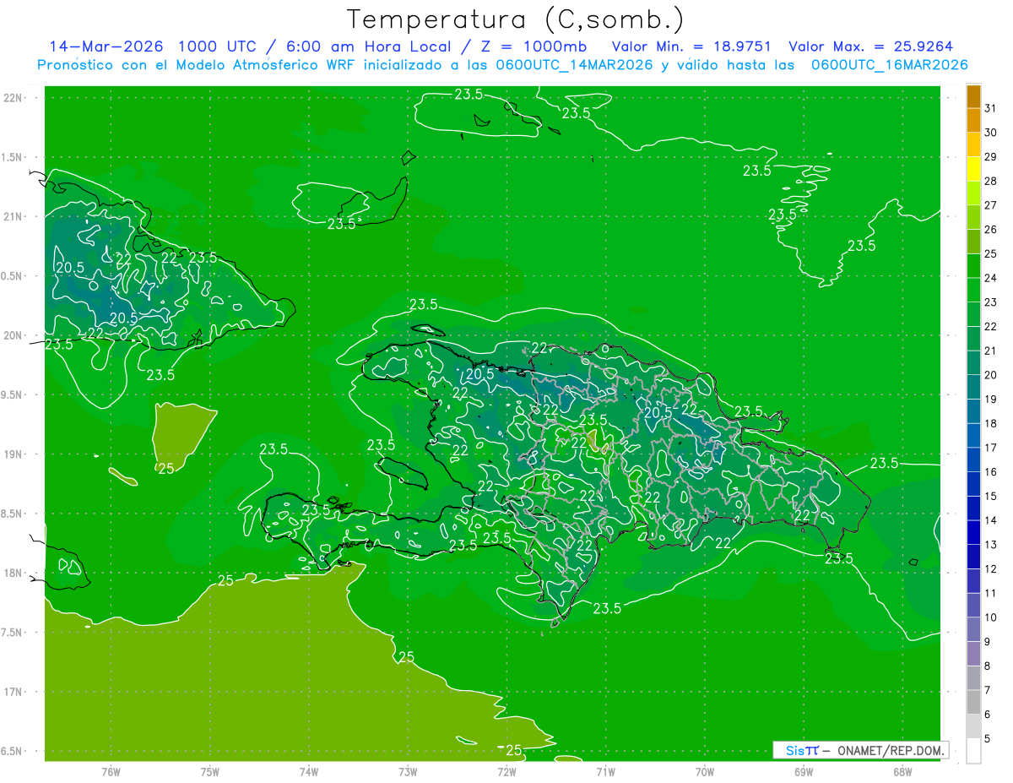Click the "22N" latitude label

click(x=13, y=98)
